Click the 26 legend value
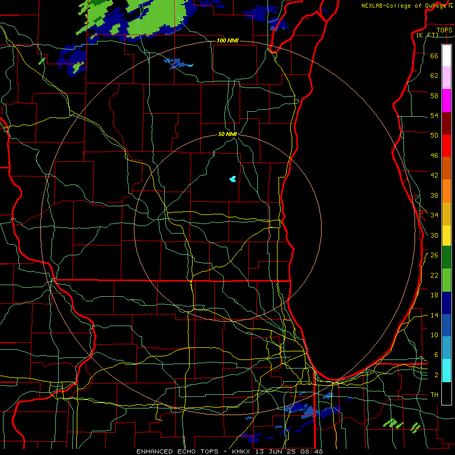455x455 pixels. (434, 255)
